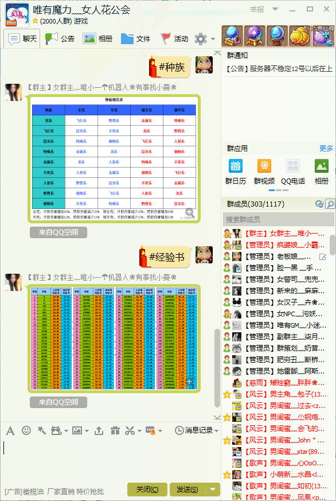Click the screenshot scissors icon

[130, 430]
